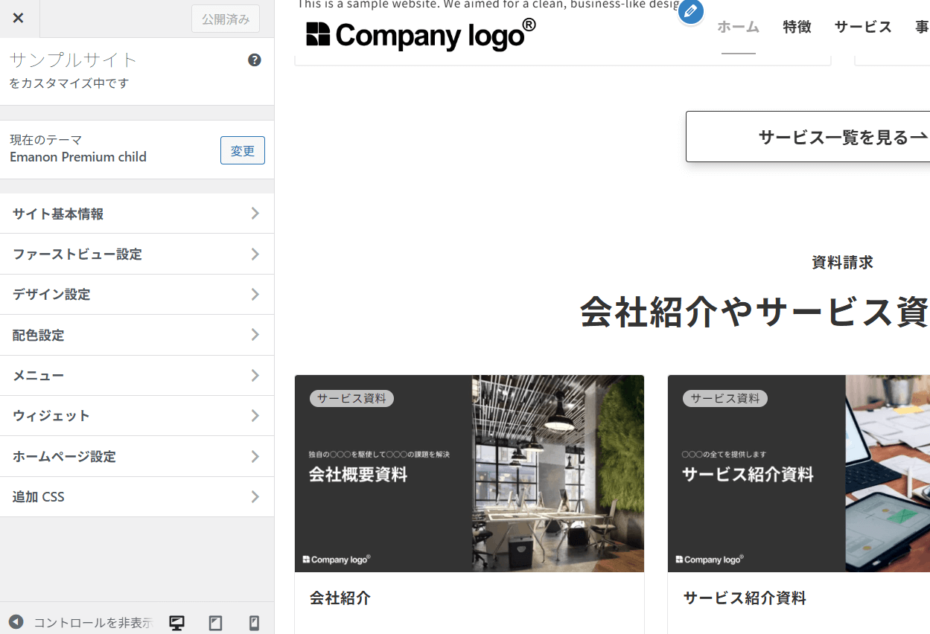The width and height of the screenshot is (930, 634).
Task: Open the ウィジェット panel
Action: click(x=137, y=416)
